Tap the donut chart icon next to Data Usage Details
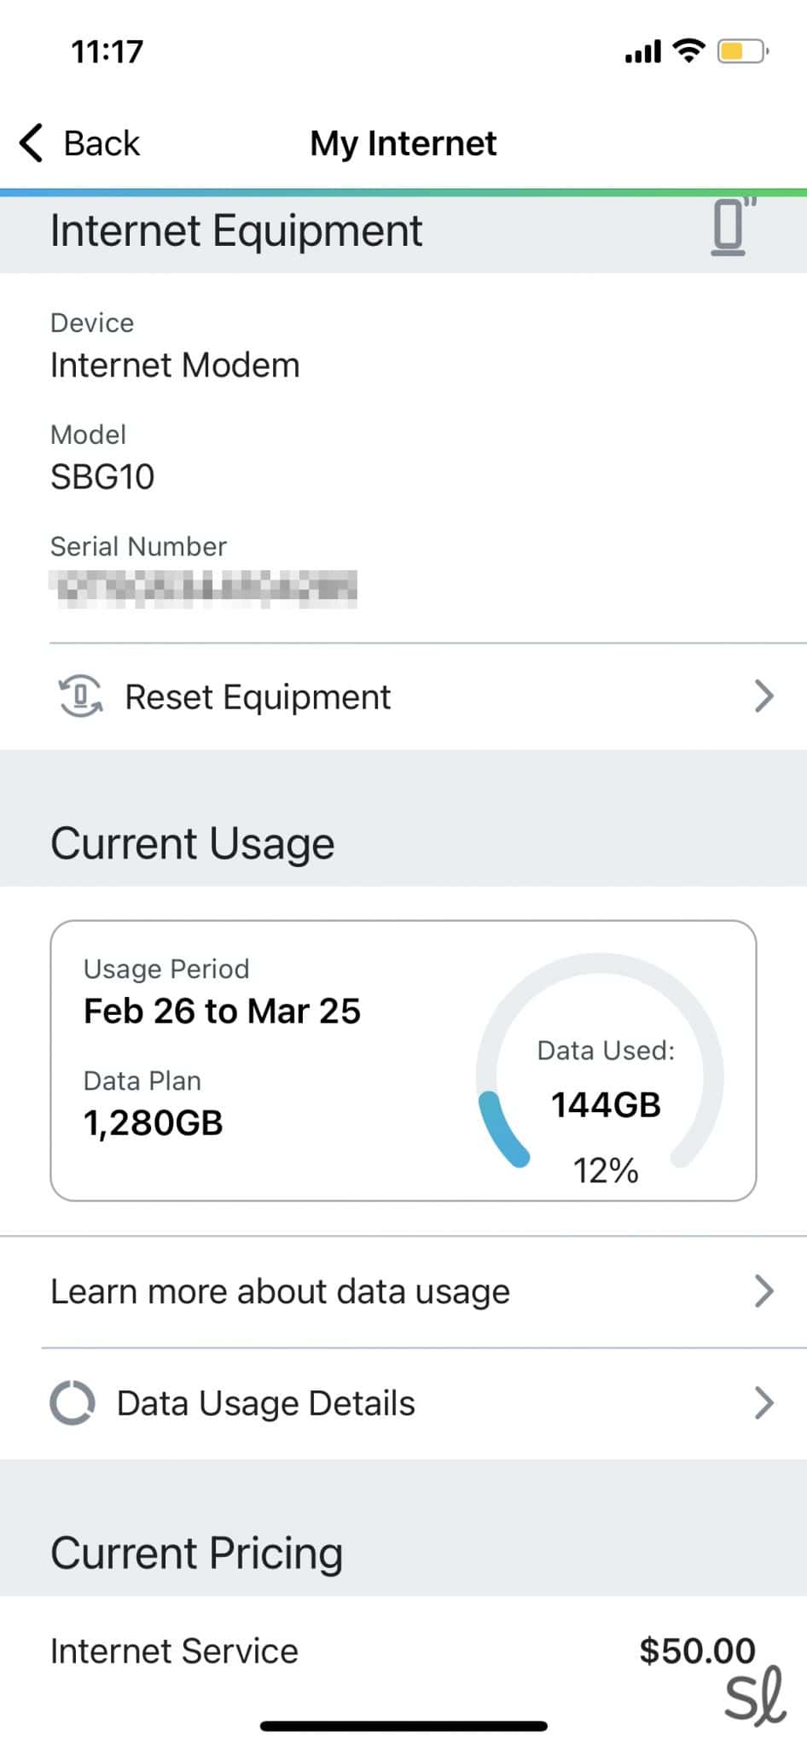The height and width of the screenshot is (1748, 807). click(73, 1401)
